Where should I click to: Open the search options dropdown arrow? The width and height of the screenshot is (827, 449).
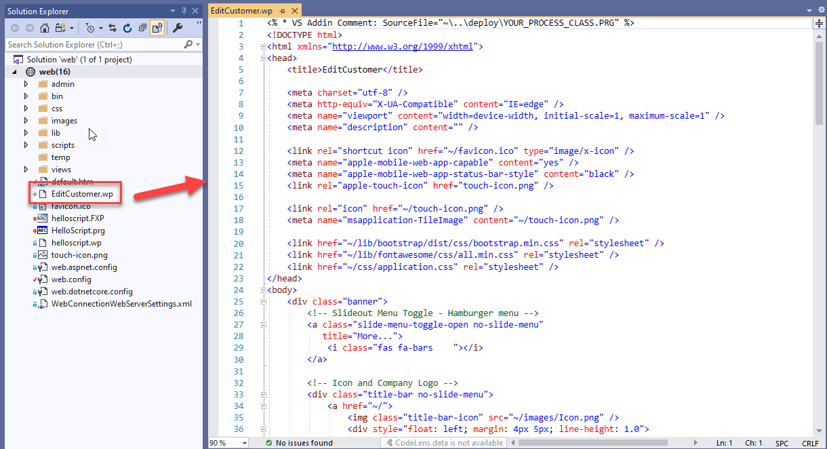point(197,45)
